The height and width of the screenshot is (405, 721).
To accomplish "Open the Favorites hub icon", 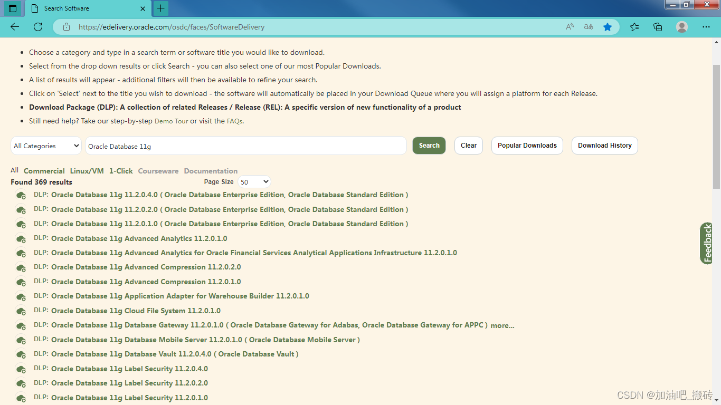I will coord(634,27).
